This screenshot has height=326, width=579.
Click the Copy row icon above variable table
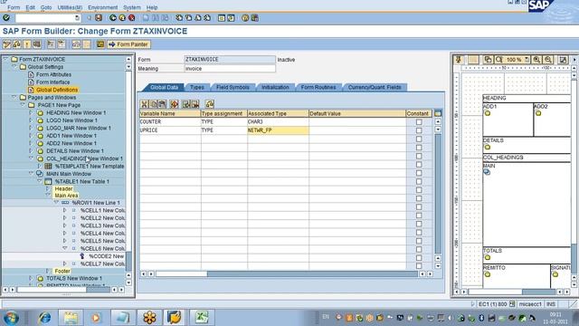(154, 104)
